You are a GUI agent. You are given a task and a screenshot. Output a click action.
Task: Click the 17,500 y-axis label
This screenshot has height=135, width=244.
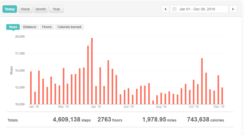[20, 53]
